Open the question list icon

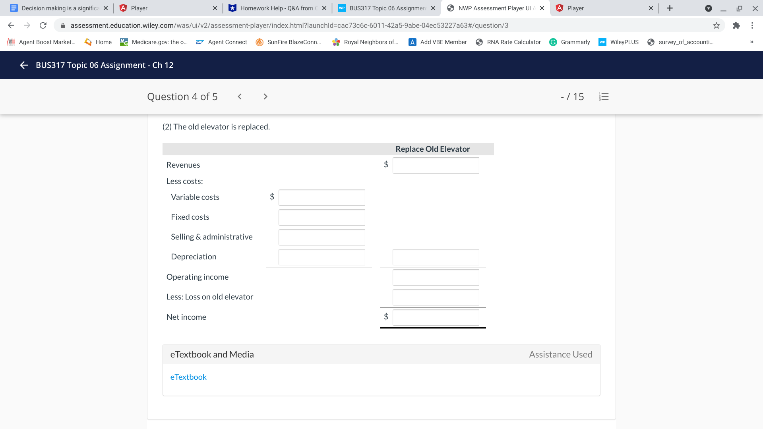click(x=604, y=97)
